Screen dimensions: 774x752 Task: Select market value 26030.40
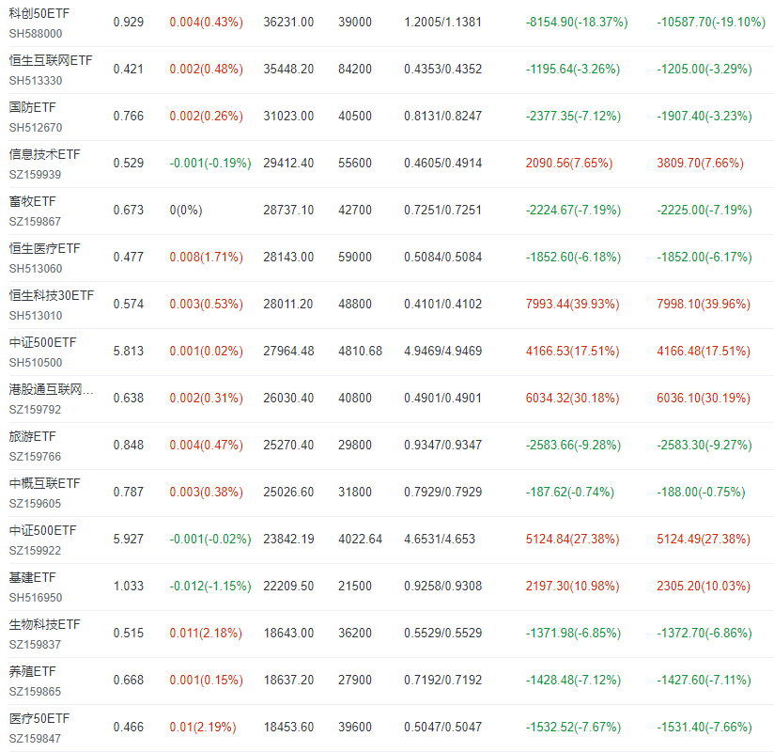288,398
